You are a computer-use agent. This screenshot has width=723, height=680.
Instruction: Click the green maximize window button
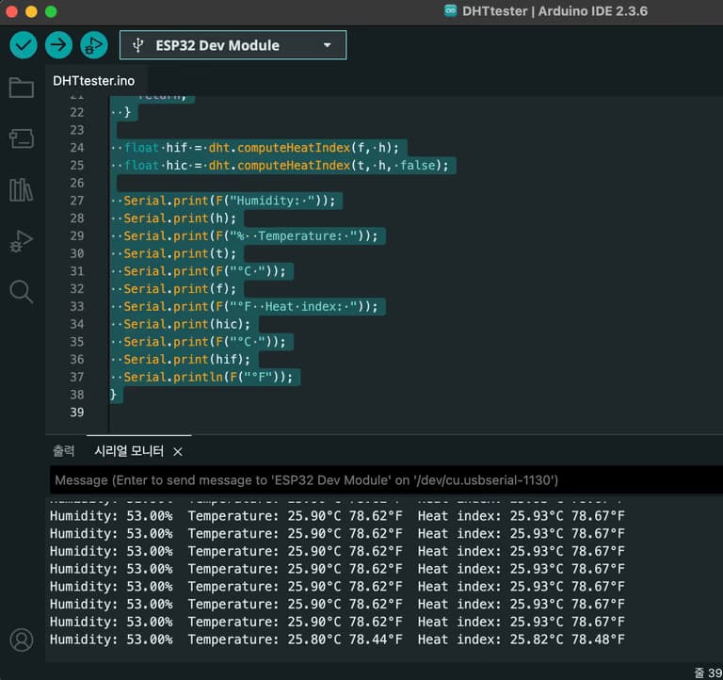[x=52, y=11]
